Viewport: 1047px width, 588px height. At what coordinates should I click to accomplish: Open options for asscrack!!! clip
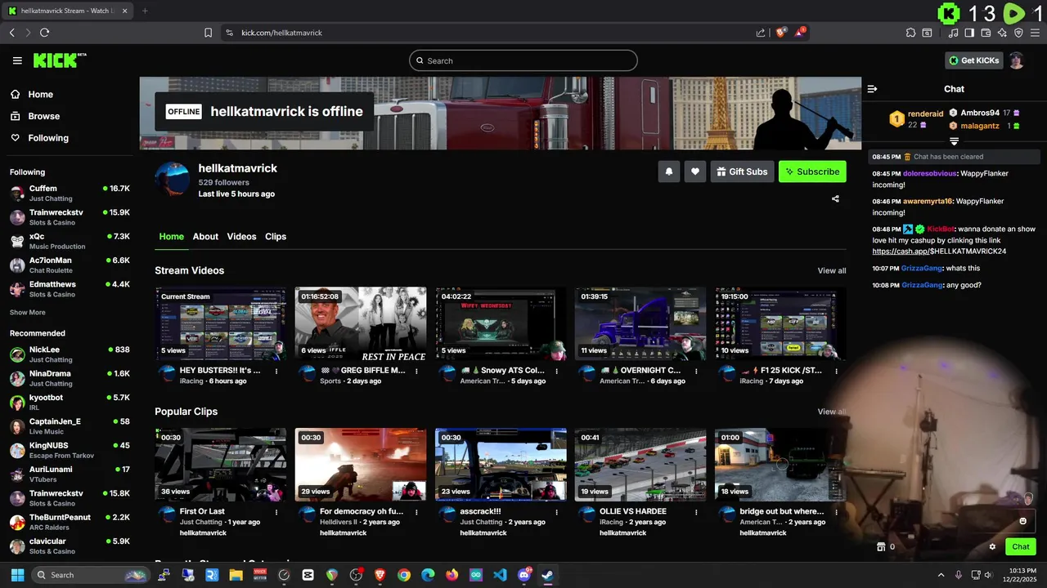coord(556,512)
